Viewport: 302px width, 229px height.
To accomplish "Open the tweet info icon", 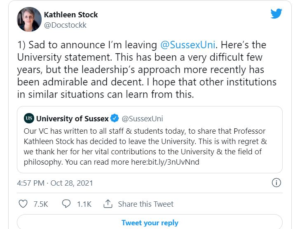I will point(277,183).
